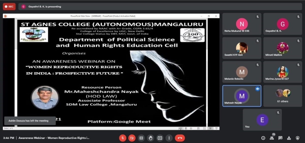This screenshot has height=143, width=305.
Task: Open the chat panel icon
Action: (x=280, y=138)
